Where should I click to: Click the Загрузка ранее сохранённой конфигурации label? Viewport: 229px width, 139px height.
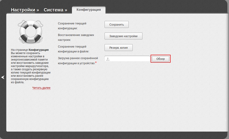click(77, 60)
